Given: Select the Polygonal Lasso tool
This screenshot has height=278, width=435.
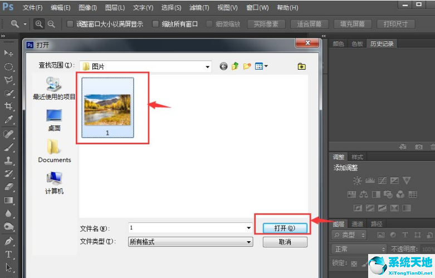Looking at the screenshot, I should 8,80.
